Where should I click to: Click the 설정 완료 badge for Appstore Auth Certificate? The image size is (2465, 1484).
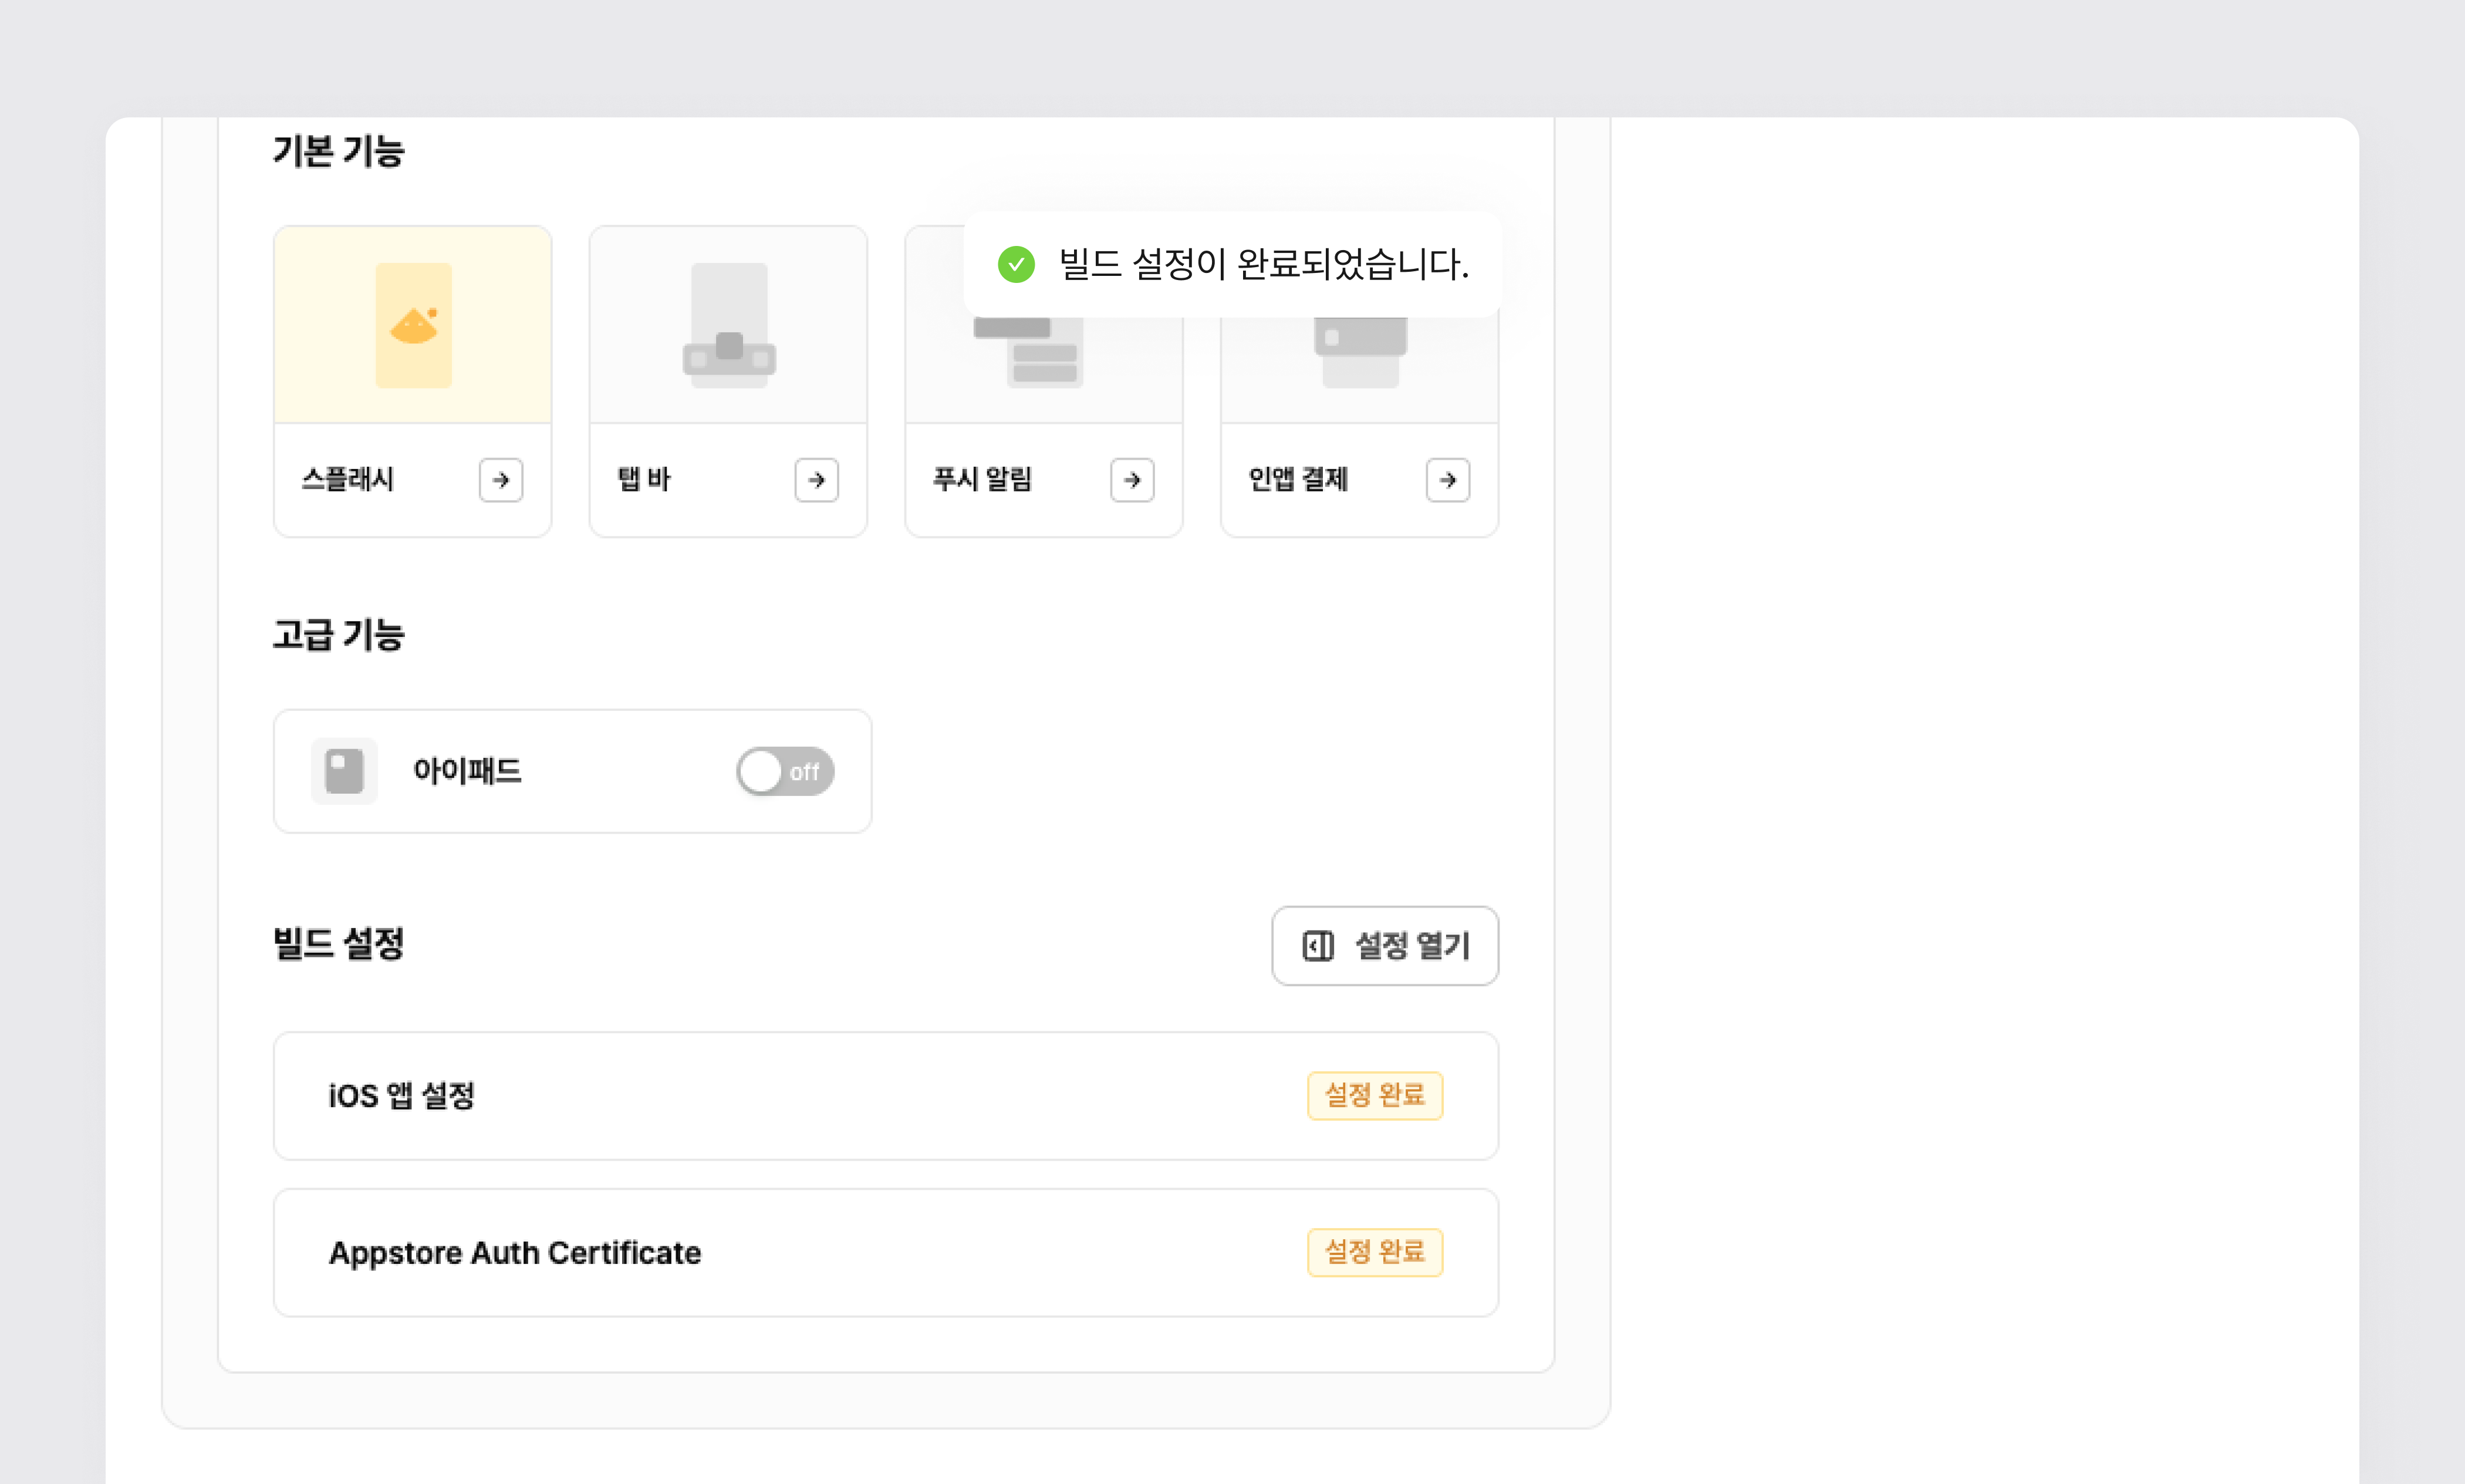[x=1375, y=1252]
